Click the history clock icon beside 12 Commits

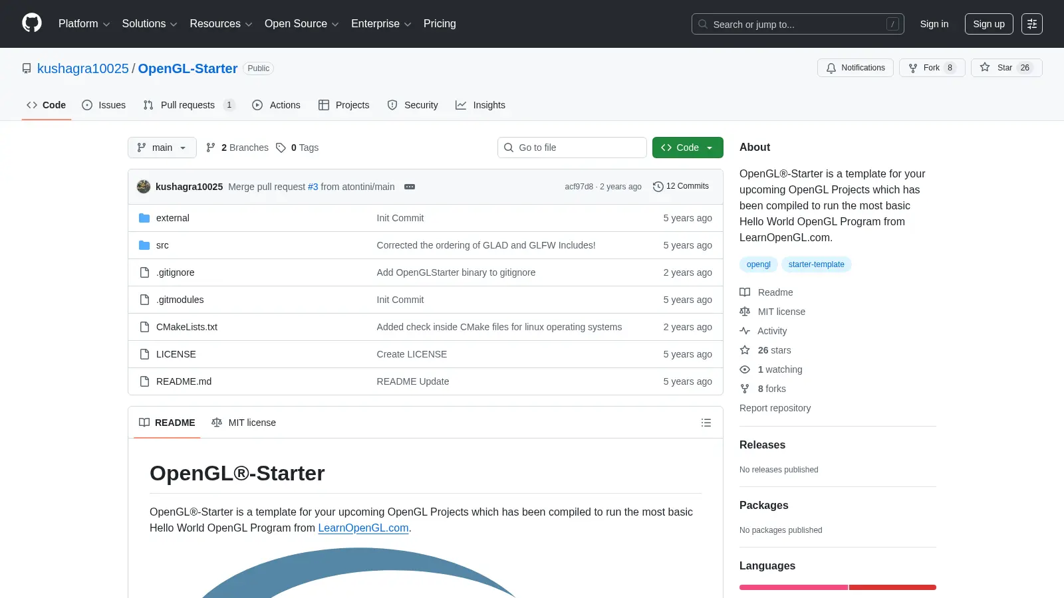tap(658, 187)
